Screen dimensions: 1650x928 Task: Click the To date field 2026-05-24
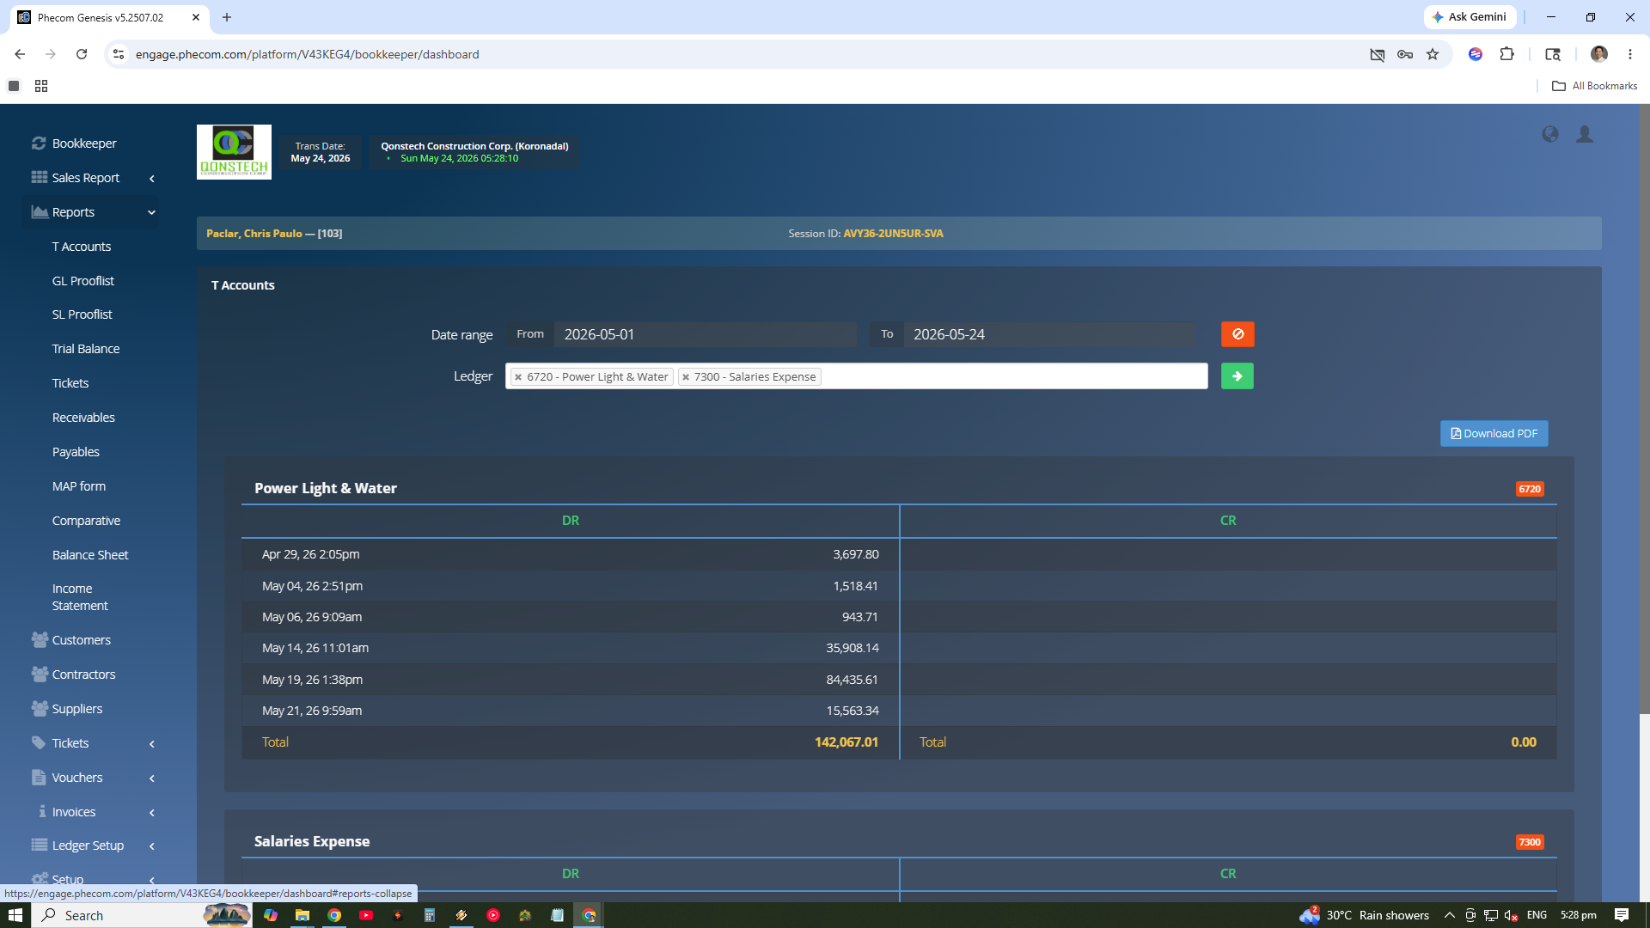pyautogui.click(x=1049, y=334)
